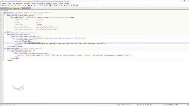
Task: Collapse fold at function YAB_header_style
Action: click(x=3, y=34)
